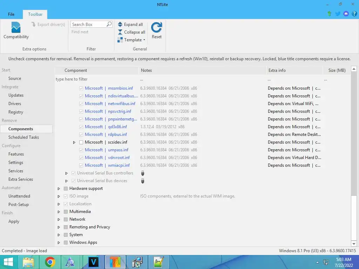
Task: Expand Hardware support node
Action: click(59, 189)
